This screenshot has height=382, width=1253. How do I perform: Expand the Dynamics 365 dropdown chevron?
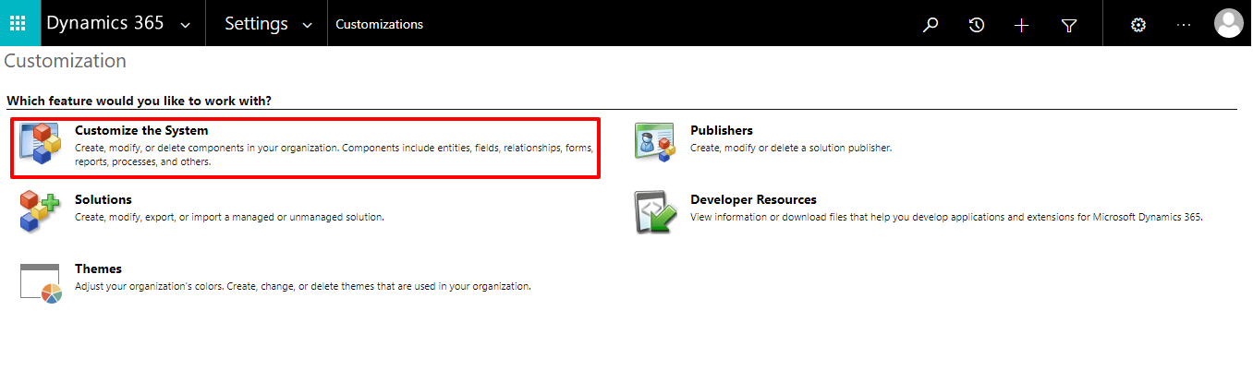coord(186,26)
